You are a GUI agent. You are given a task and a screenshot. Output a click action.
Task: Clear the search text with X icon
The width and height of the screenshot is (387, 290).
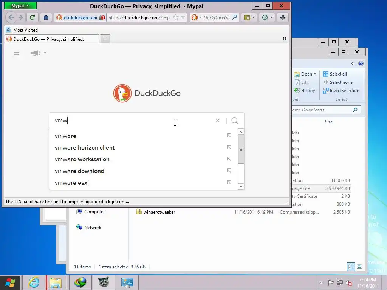pyautogui.click(x=217, y=120)
